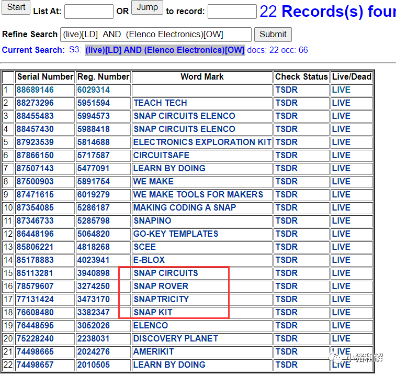Focus the to record input field
The width and height of the screenshot is (396, 375).
coord(232,12)
